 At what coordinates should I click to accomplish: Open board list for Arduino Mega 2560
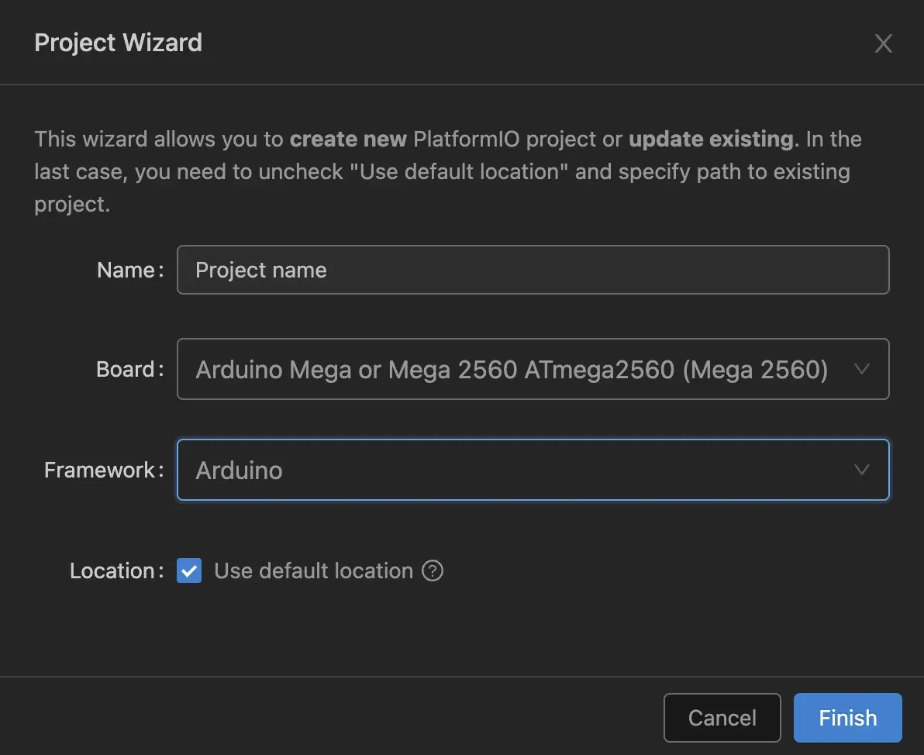(x=533, y=369)
